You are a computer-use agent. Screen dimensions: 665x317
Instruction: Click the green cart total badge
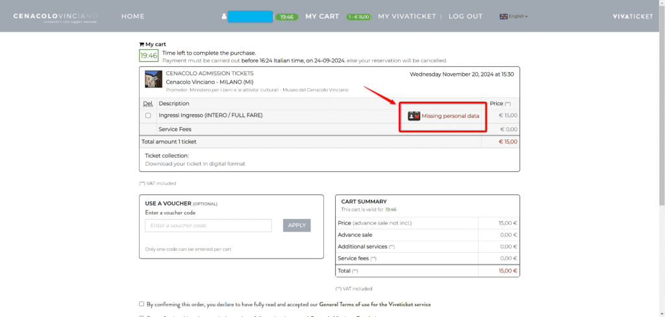[358, 17]
